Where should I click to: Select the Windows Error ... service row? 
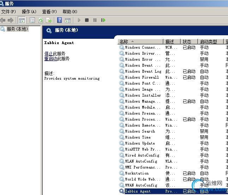click(173, 59)
